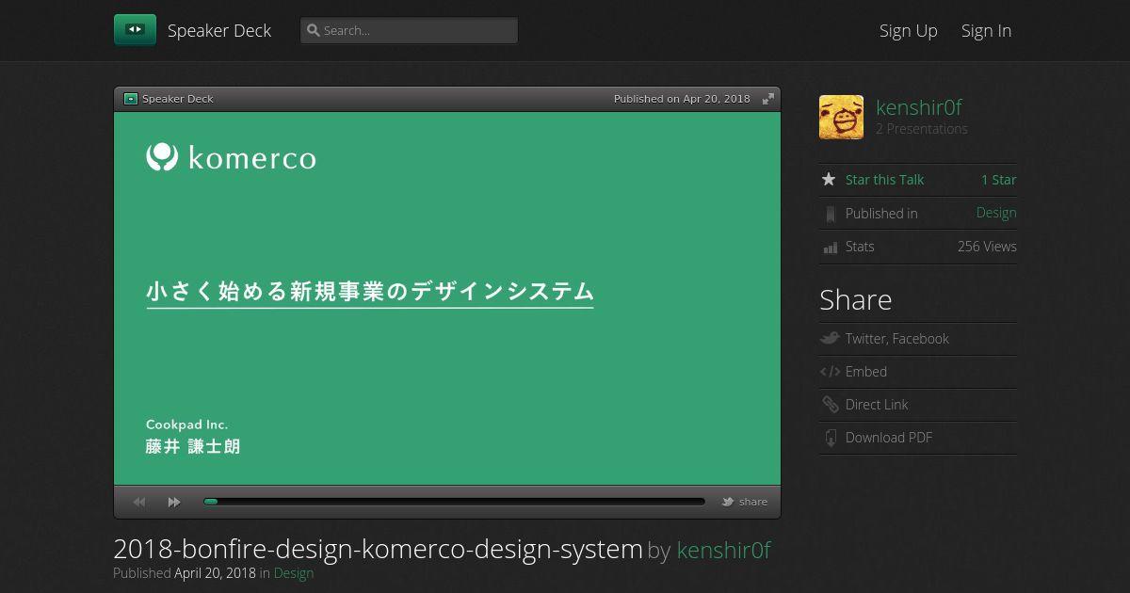
Task: Focus the Search input field
Action: (409, 30)
